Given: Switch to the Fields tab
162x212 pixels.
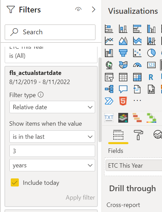Looking at the screenshot, I should pyautogui.click(x=118, y=135).
